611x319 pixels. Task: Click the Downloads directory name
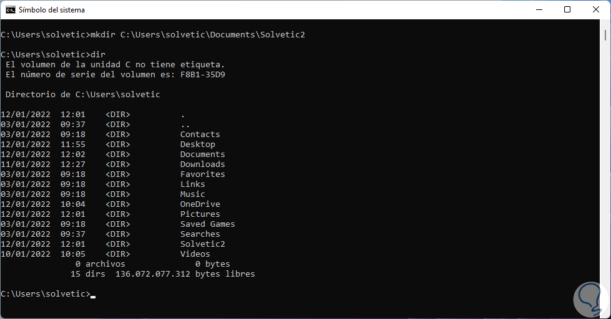pyautogui.click(x=202, y=164)
